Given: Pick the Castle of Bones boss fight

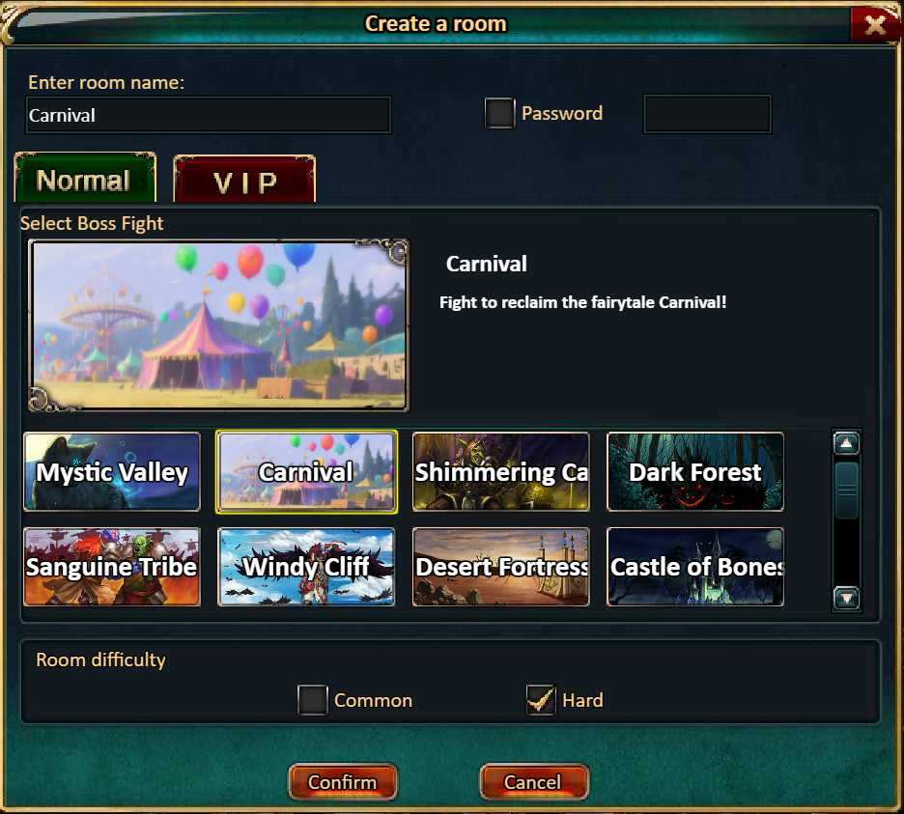Looking at the screenshot, I should pyautogui.click(x=695, y=567).
